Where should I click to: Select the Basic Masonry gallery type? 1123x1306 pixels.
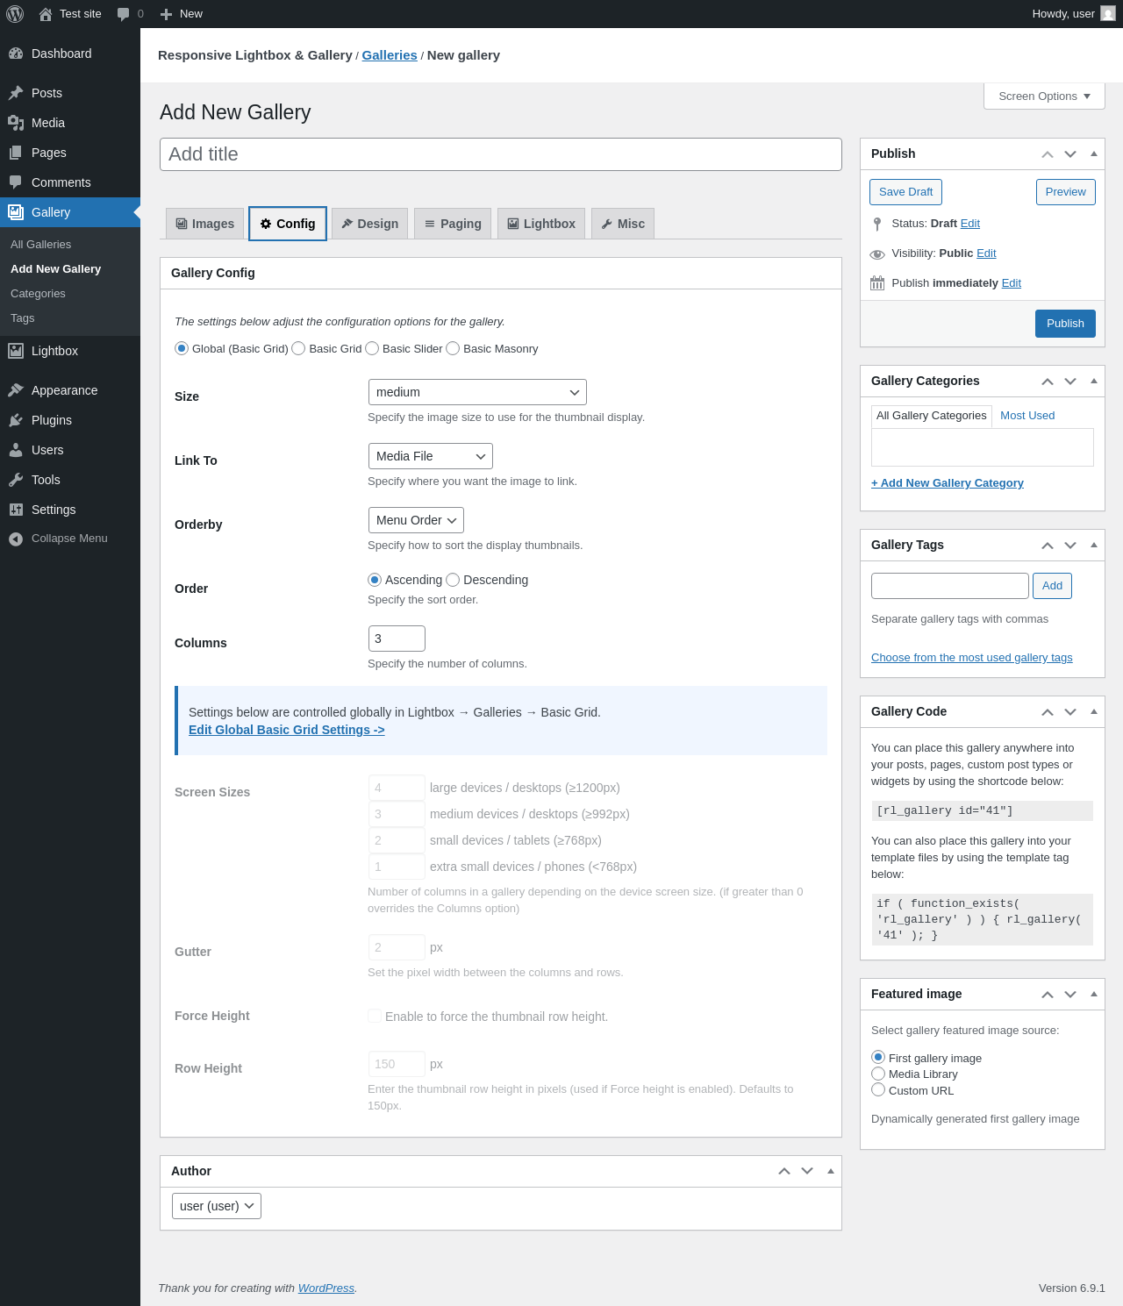click(453, 348)
